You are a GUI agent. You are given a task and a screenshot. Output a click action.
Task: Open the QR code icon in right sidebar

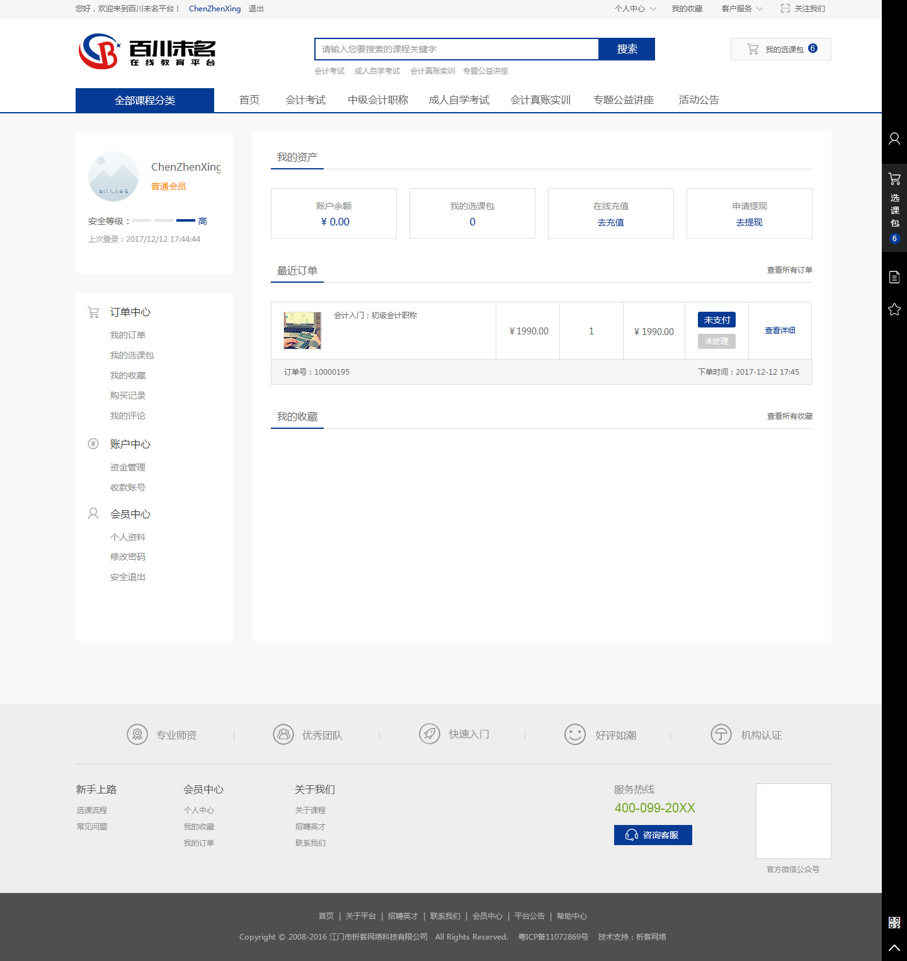pyautogui.click(x=894, y=923)
